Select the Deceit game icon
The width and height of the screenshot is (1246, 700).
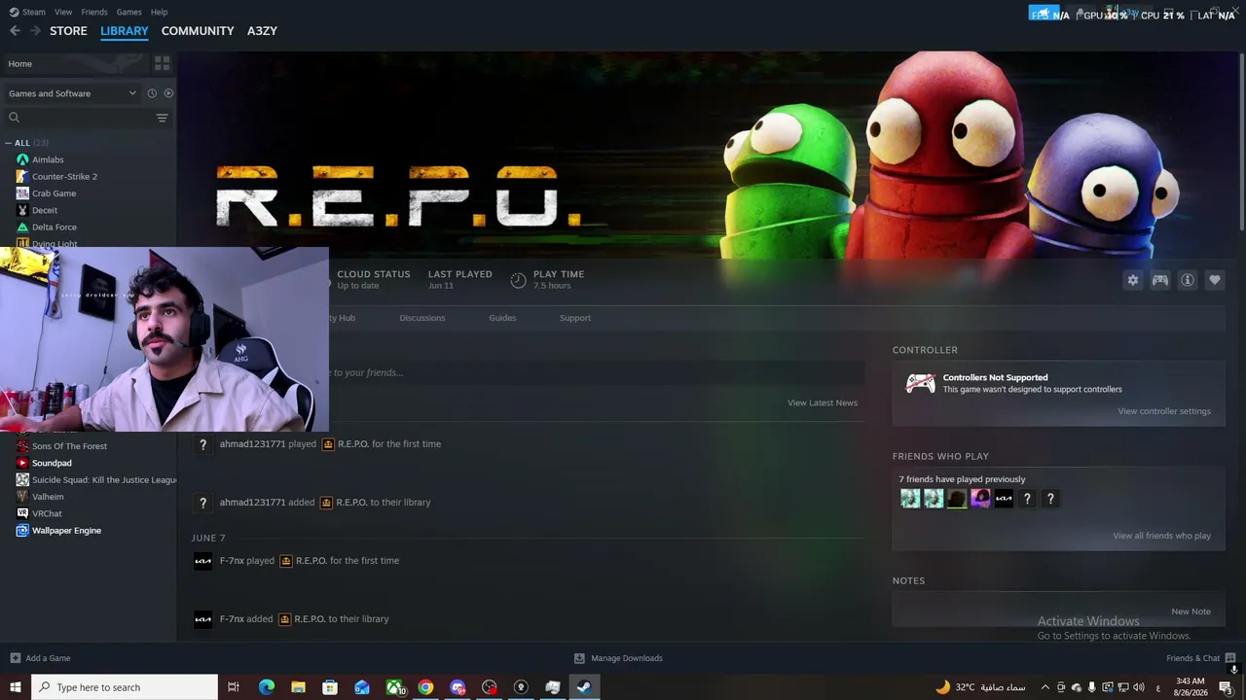tap(22, 210)
